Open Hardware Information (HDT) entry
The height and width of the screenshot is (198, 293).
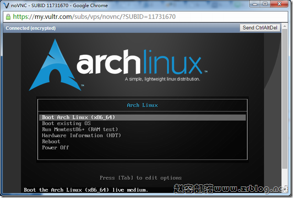pos(81,135)
